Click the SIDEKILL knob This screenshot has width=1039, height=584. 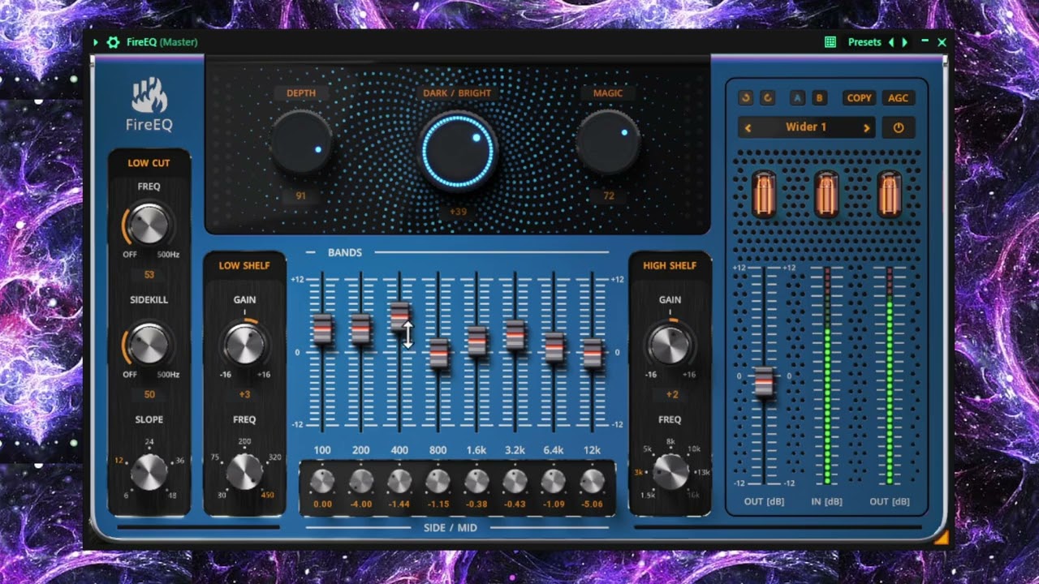click(149, 344)
